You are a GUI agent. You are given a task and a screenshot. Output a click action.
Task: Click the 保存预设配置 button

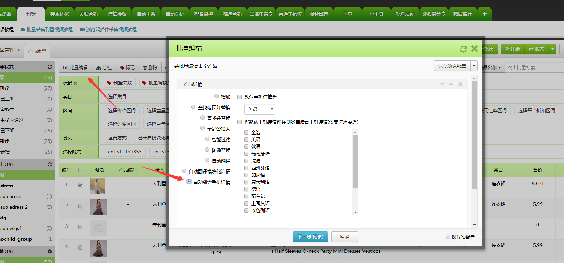point(452,66)
